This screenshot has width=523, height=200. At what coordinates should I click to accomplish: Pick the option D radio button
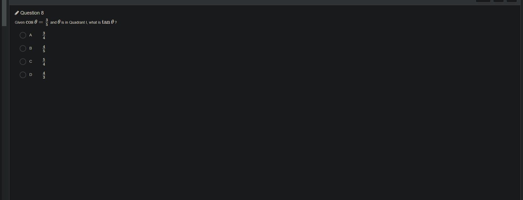tap(23, 75)
